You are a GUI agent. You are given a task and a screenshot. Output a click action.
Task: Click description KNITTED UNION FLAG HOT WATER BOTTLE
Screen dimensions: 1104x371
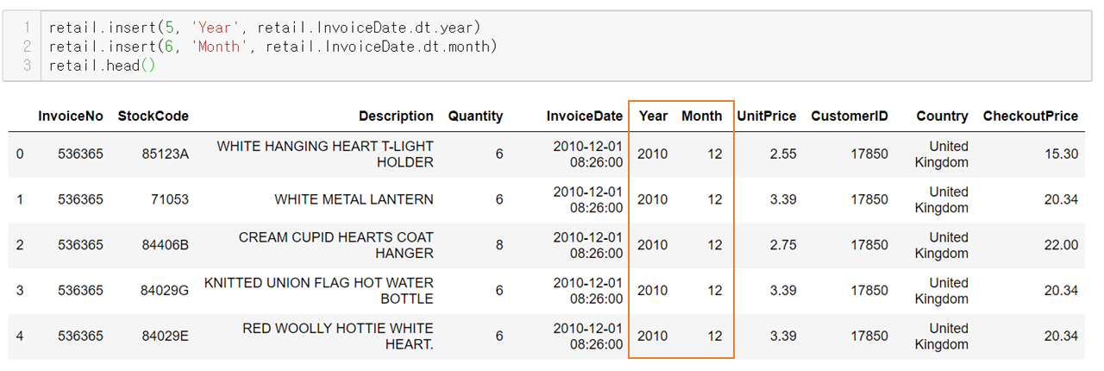click(319, 291)
